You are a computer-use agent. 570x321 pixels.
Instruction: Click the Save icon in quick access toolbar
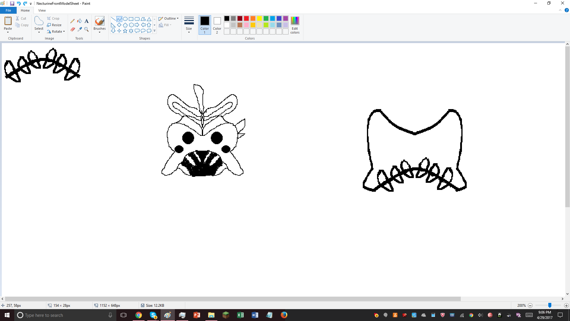(x=12, y=4)
